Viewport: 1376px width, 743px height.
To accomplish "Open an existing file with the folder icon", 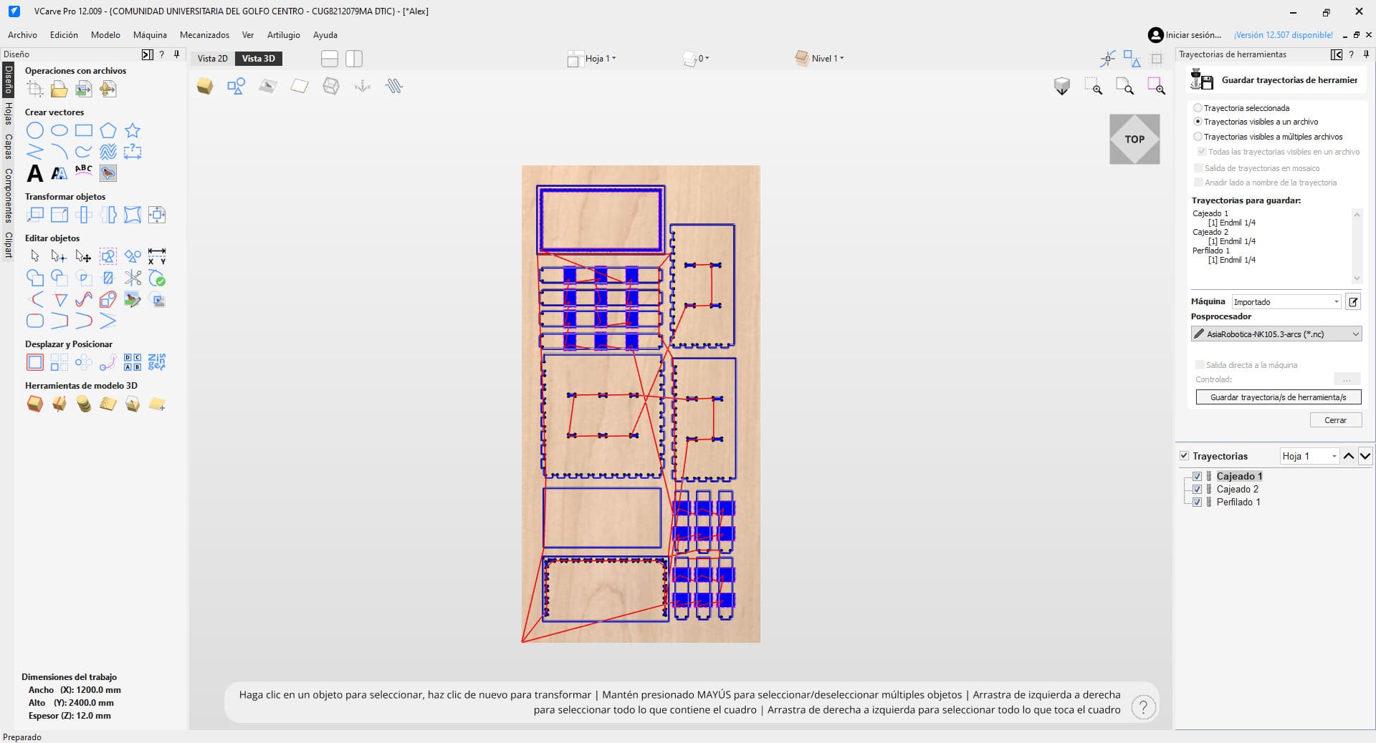I will point(59,89).
